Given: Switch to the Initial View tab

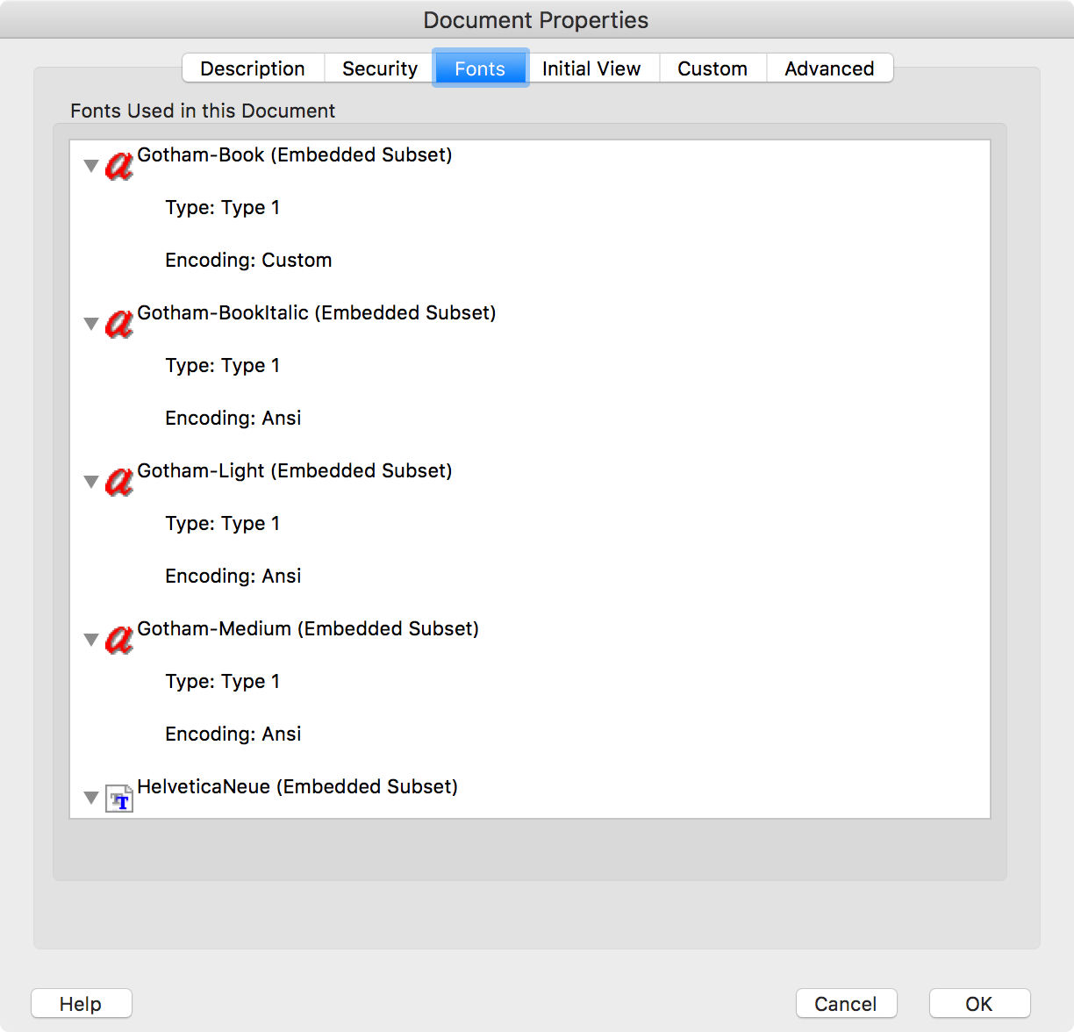Looking at the screenshot, I should coord(592,68).
